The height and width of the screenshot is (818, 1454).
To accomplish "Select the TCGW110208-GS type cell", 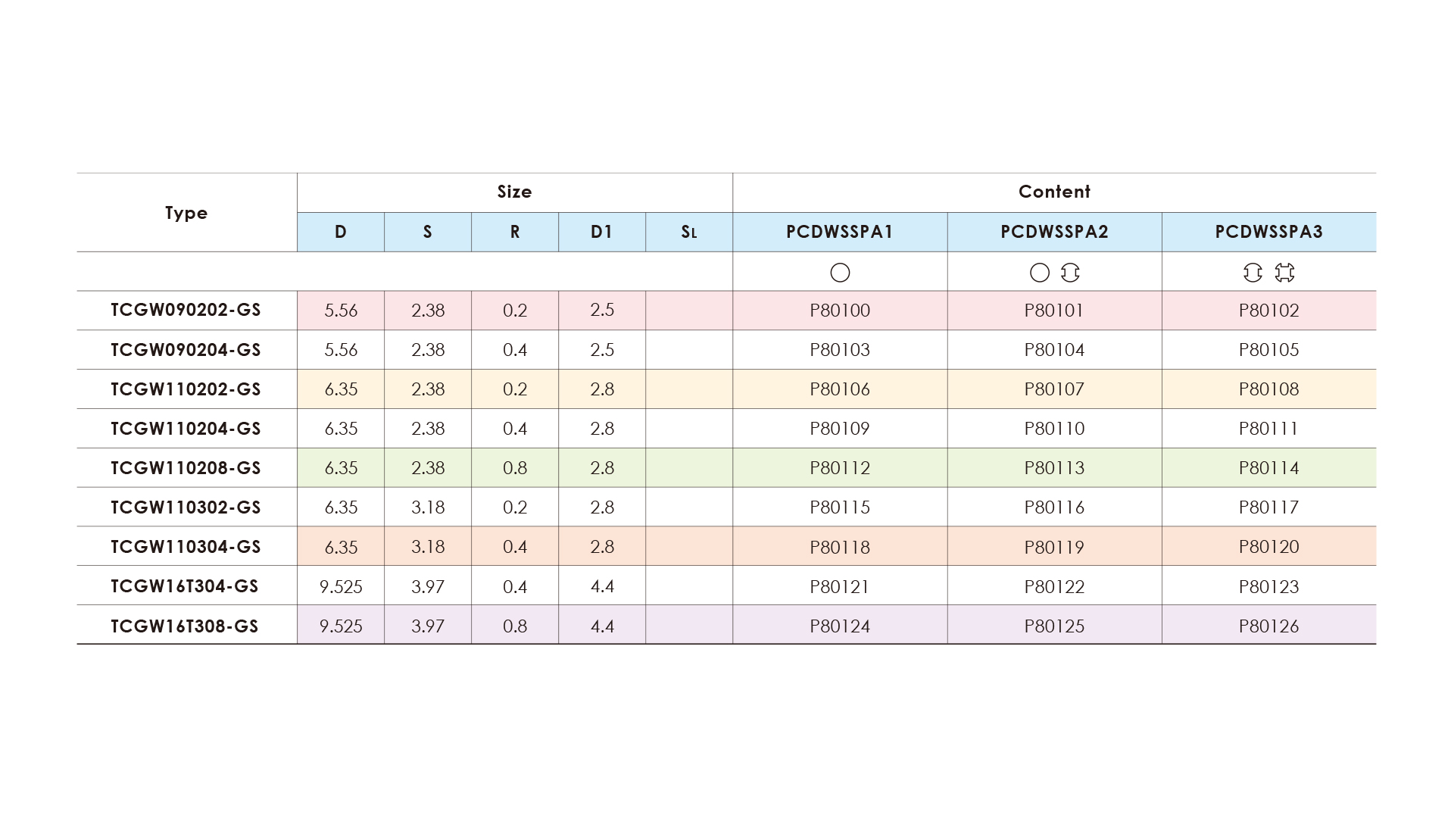I will coord(186,468).
